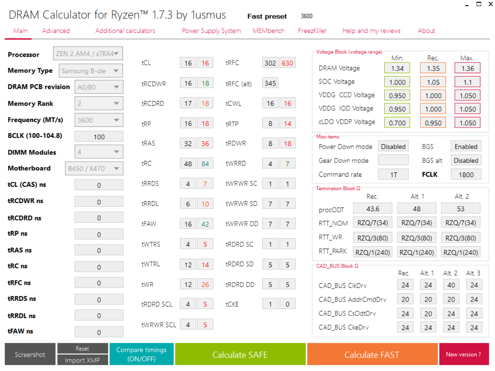Click Power Down mode Disabled value
This screenshot has height=371, width=495.
[x=393, y=146]
